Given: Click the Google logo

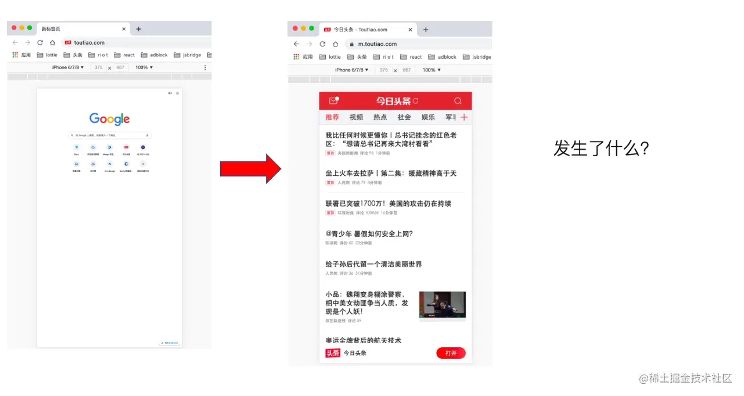Looking at the screenshot, I should pyautogui.click(x=109, y=119).
